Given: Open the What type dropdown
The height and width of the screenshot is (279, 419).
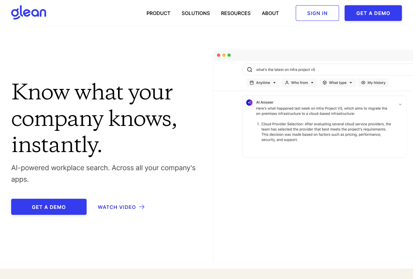Looking at the screenshot, I should tap(338, 83).
